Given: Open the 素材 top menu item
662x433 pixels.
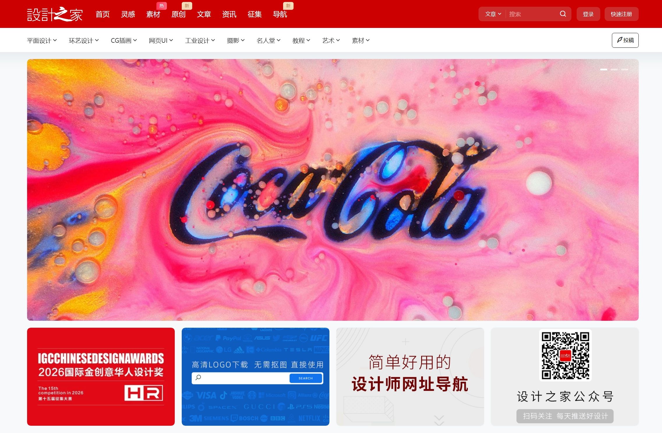Looking at the screenshot, I should tap(153, 14).
